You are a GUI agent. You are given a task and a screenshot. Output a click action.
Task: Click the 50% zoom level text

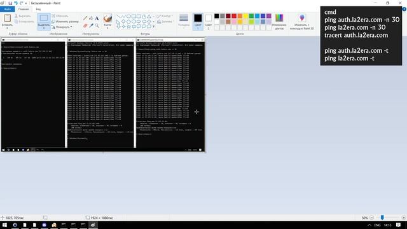[x=364, y=218]
